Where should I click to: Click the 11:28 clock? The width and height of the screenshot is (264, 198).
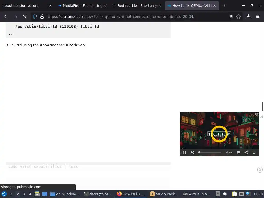(x=258, y=194)
